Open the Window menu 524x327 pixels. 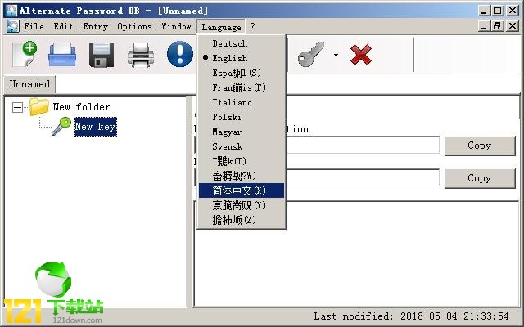tap(176, 26)
